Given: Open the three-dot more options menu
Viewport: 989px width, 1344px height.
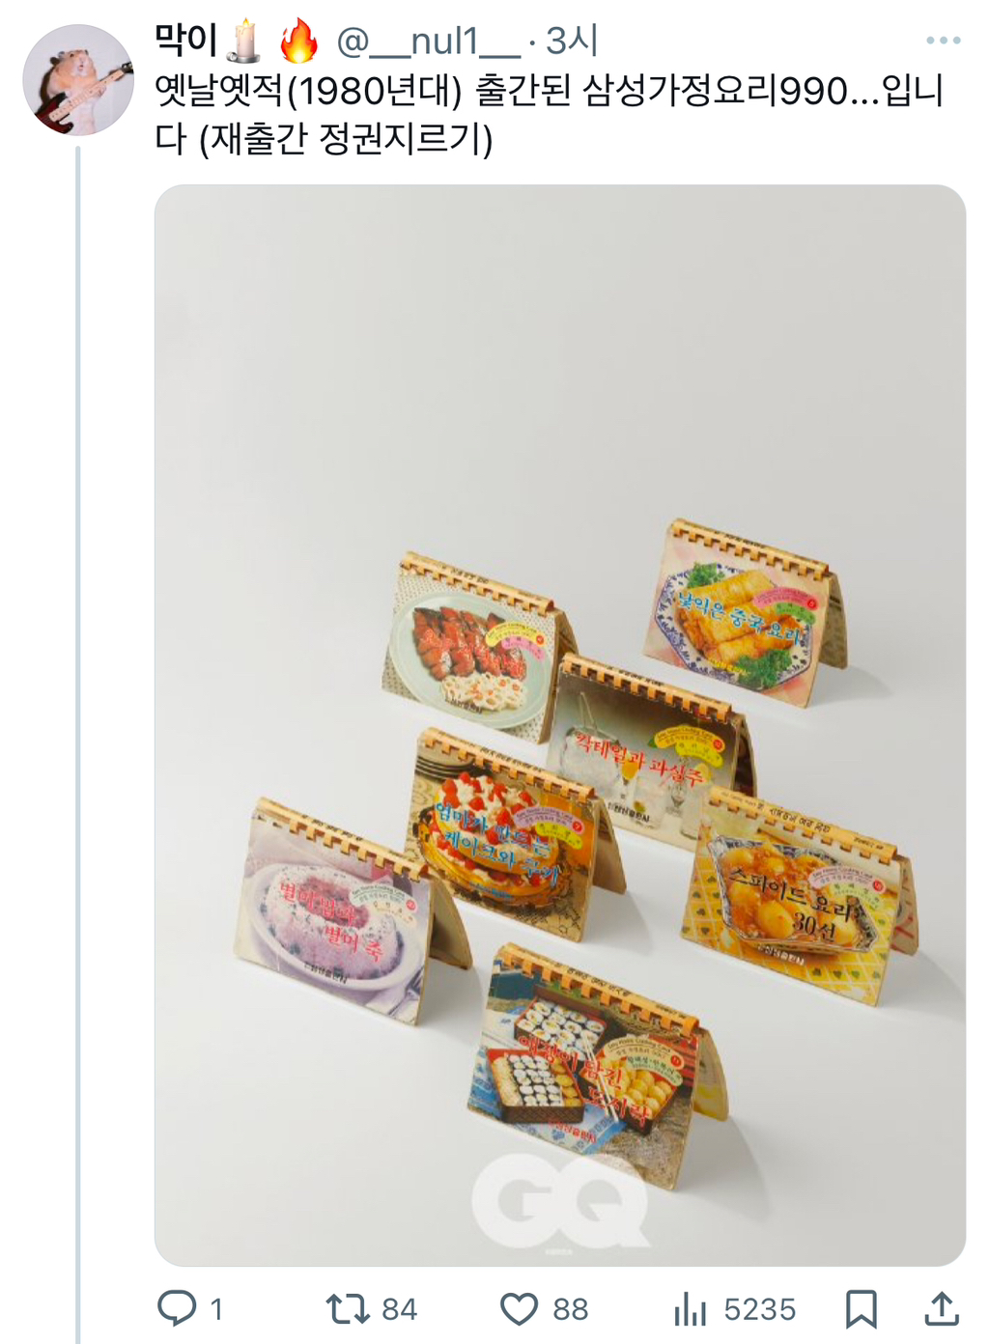Looking at the screenshot, I should pos(943,41).
